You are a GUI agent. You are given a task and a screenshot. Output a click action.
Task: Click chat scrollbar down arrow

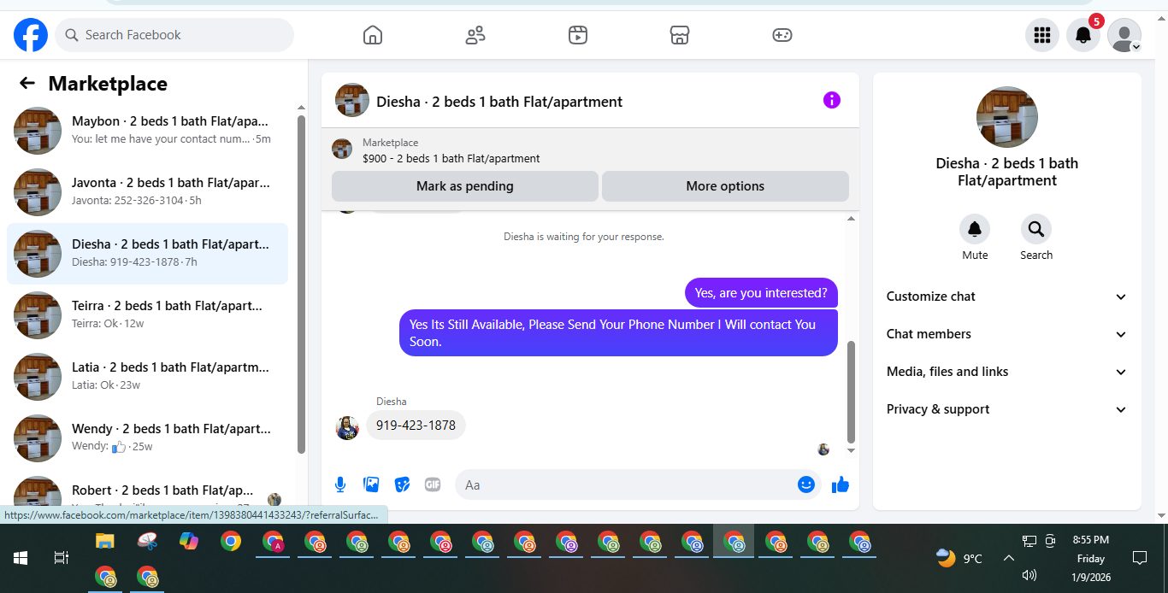pyautogui.click(x=851, y=450)
